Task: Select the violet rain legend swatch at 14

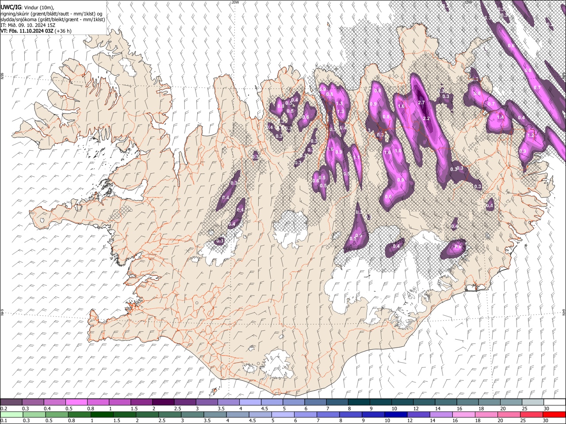Action: pos(441,414)
